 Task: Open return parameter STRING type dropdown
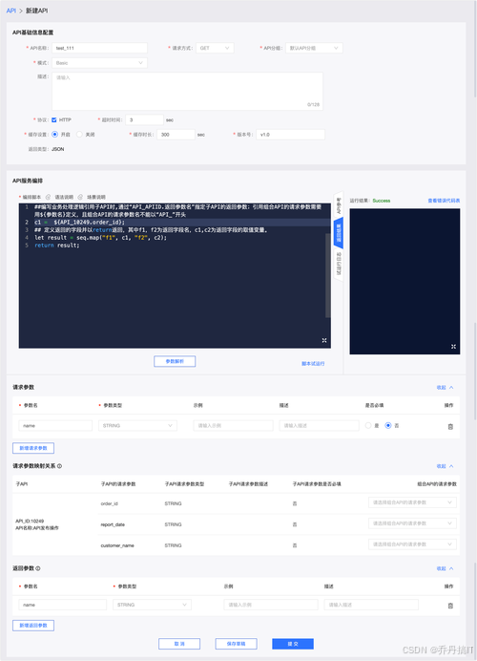pyautogui.click(x=152, y=605)
